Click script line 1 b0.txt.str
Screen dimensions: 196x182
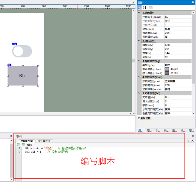pos(55,148)
